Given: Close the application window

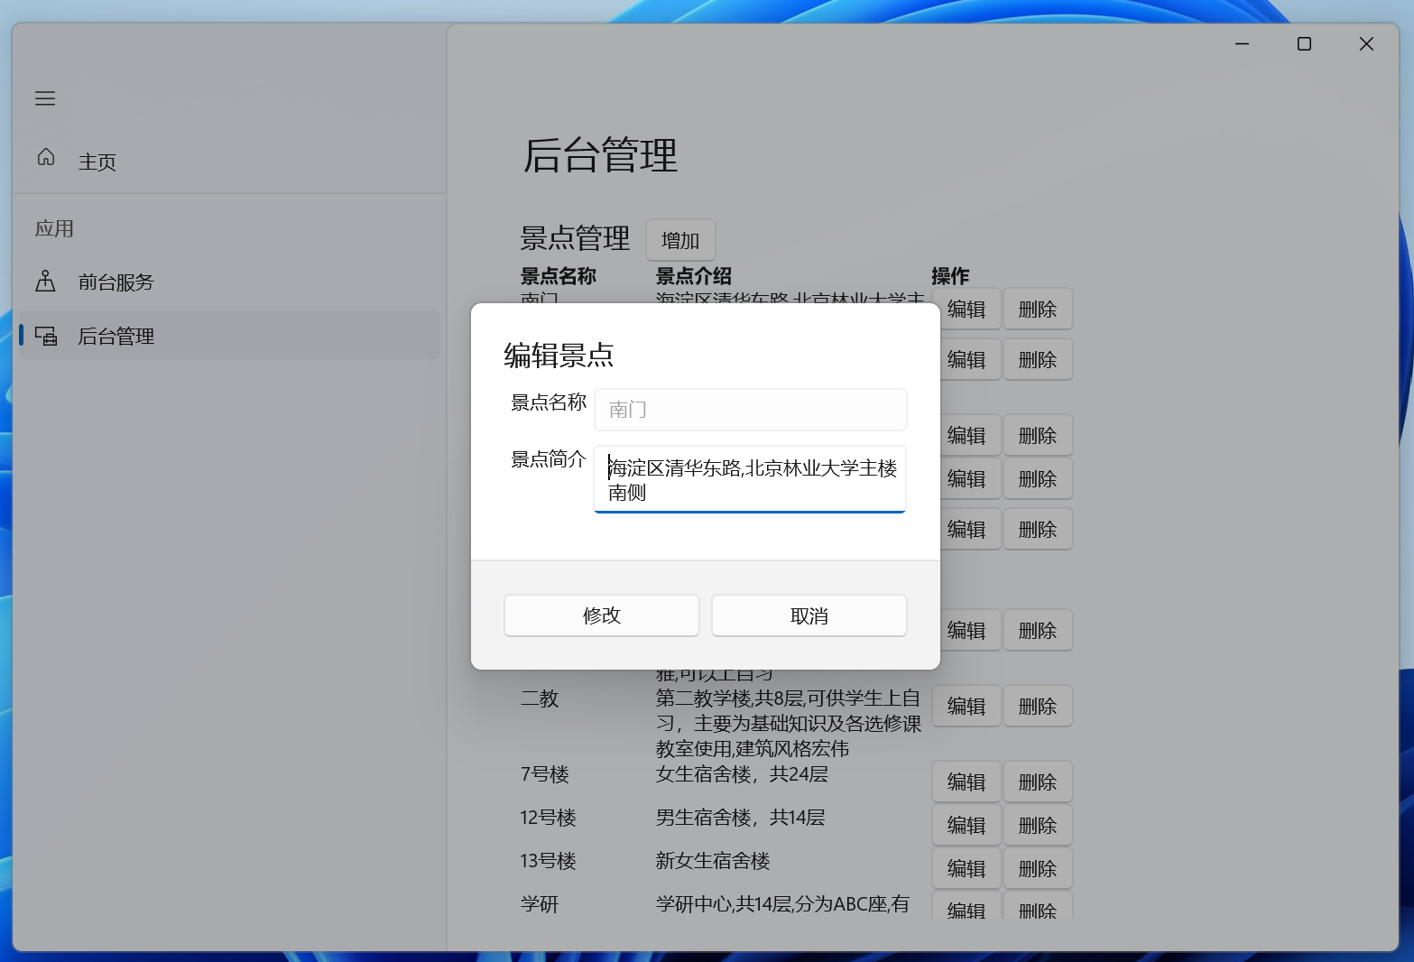Looking at the screenshot, I should 1366,44.
